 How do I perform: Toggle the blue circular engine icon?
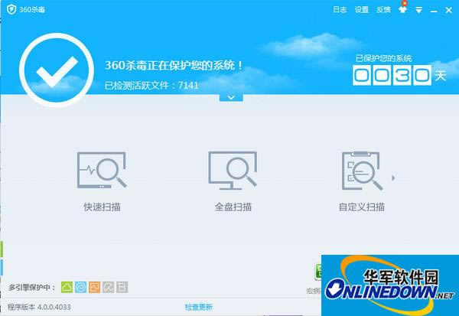point(80,287)
